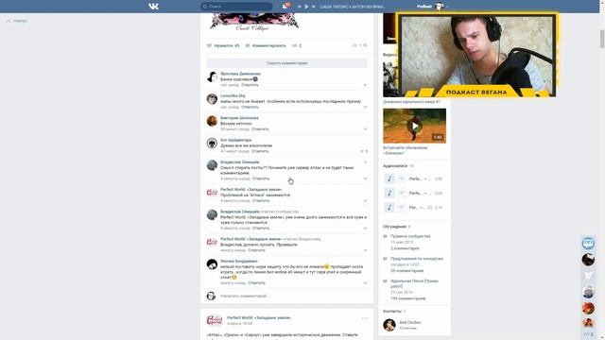This screenshot has height=340, width=605.
Task: Play the video thumbnail with 1:40 duration
Action: 414,126
